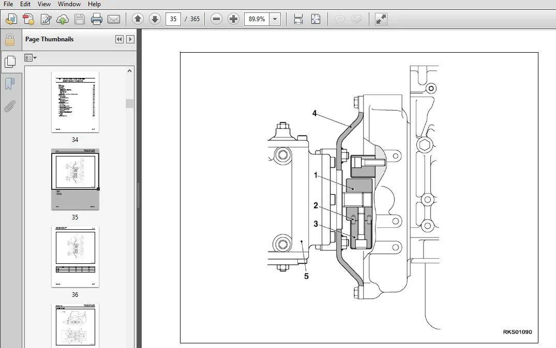
Task: Click the thumbnail panel scrollbar handle
Action: coord(129,103)
